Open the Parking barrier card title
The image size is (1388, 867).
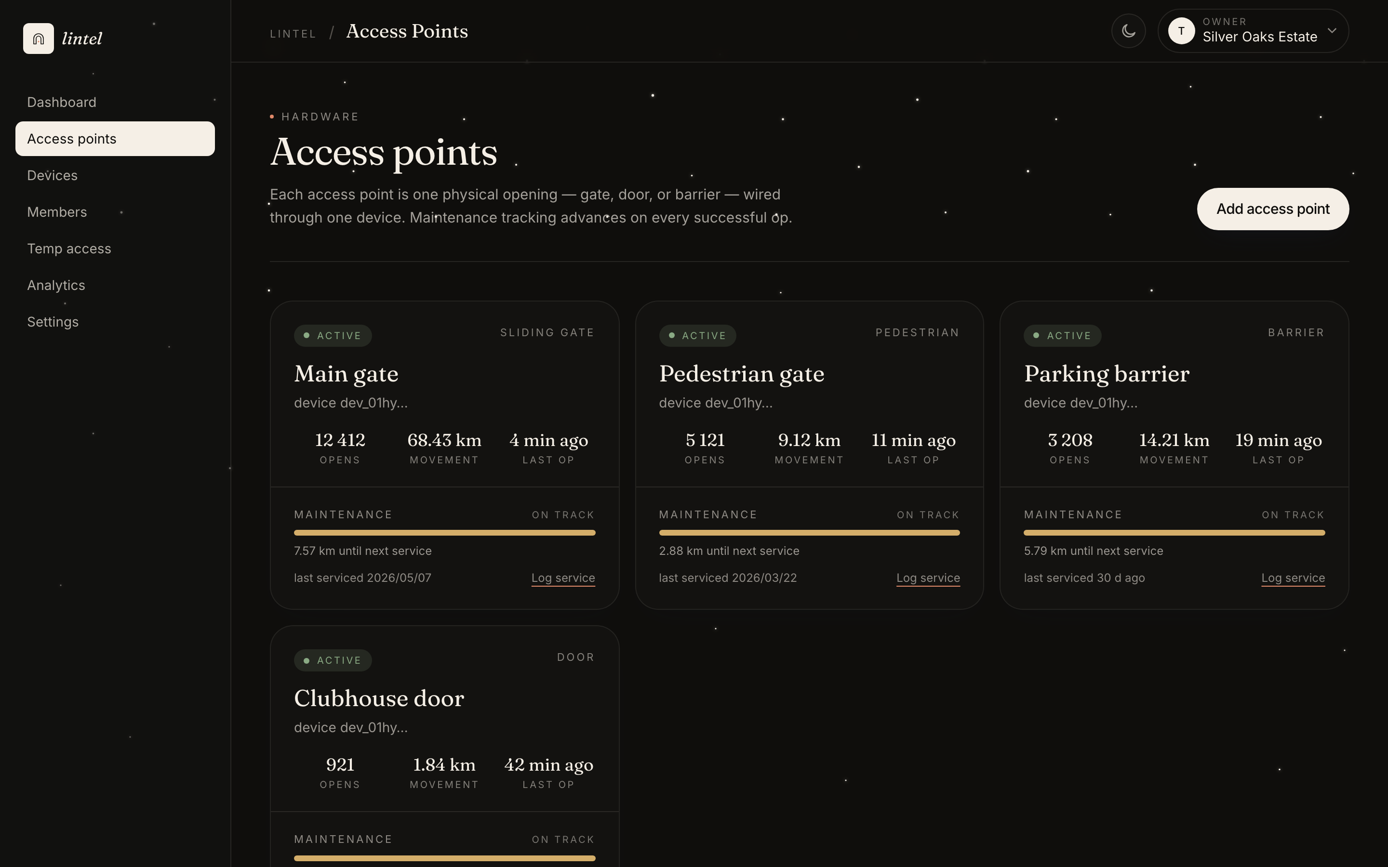[1107, 374]
